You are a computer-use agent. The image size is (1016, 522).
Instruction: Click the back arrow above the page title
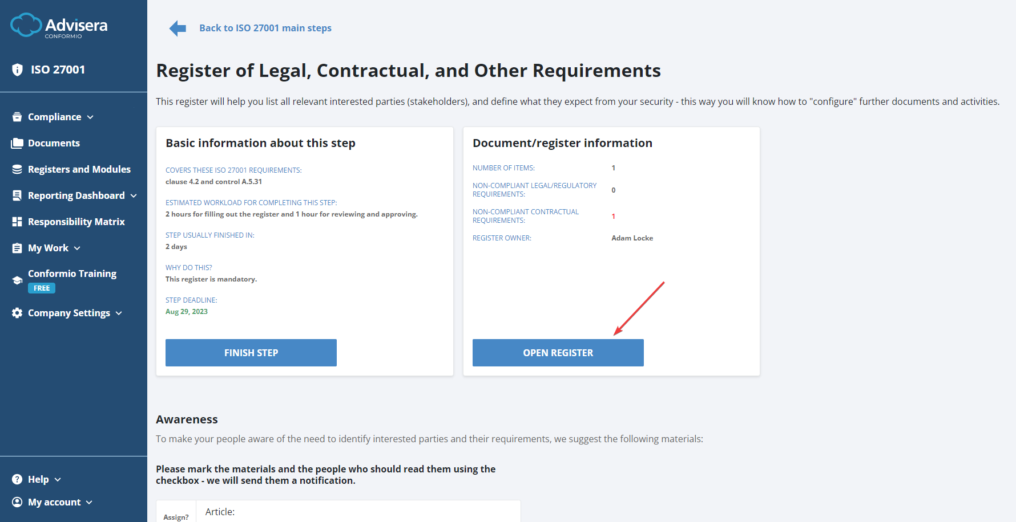(x=178, y=27)
